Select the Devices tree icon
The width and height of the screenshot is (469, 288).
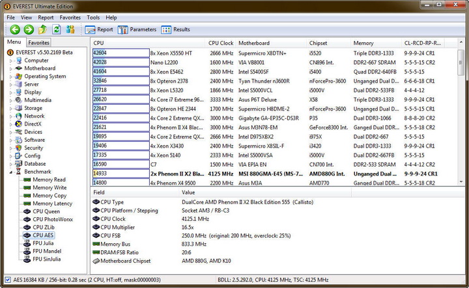(19, 132)
